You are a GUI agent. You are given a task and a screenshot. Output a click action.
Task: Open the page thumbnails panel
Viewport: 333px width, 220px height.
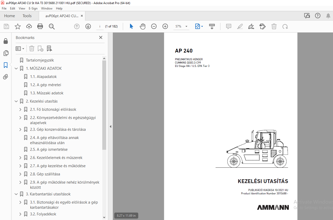coord(6,53)
